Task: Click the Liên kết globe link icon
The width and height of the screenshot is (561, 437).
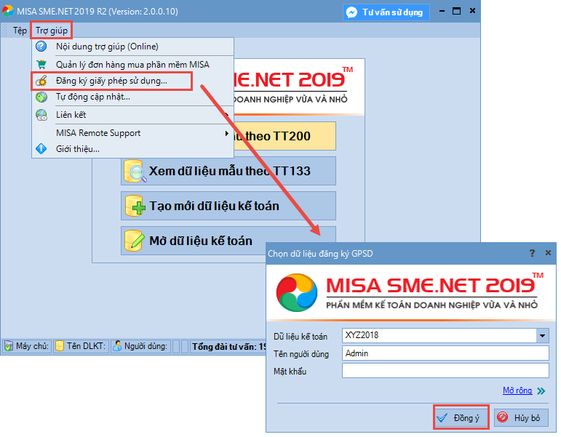Action: [x=41, y=115]
